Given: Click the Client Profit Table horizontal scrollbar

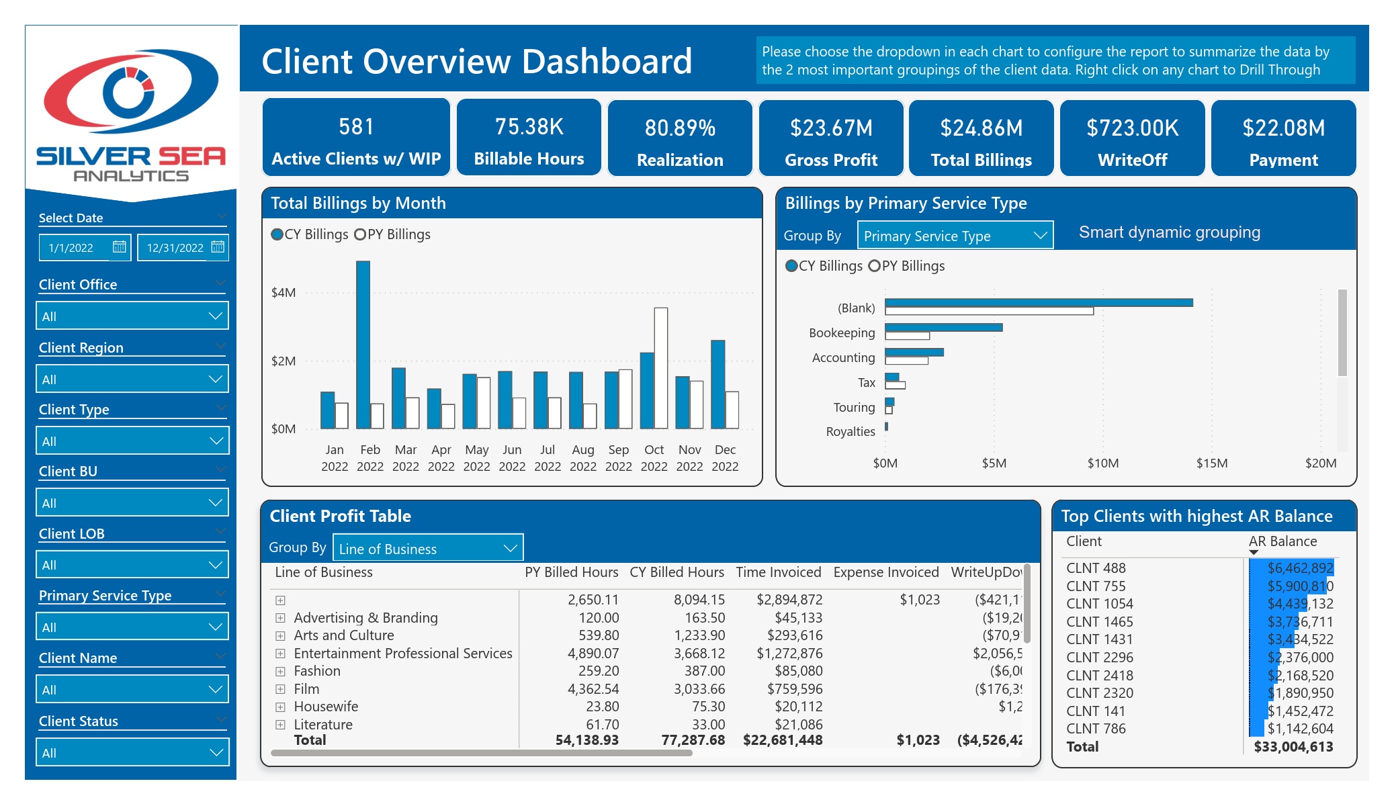Looking at the screenshot, I should (x=482, y=754).
